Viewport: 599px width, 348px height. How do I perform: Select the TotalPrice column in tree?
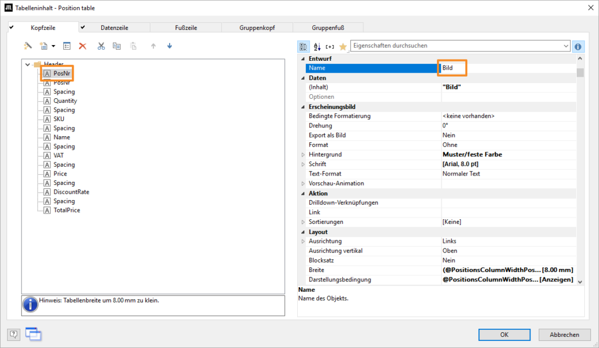[67, 210]
